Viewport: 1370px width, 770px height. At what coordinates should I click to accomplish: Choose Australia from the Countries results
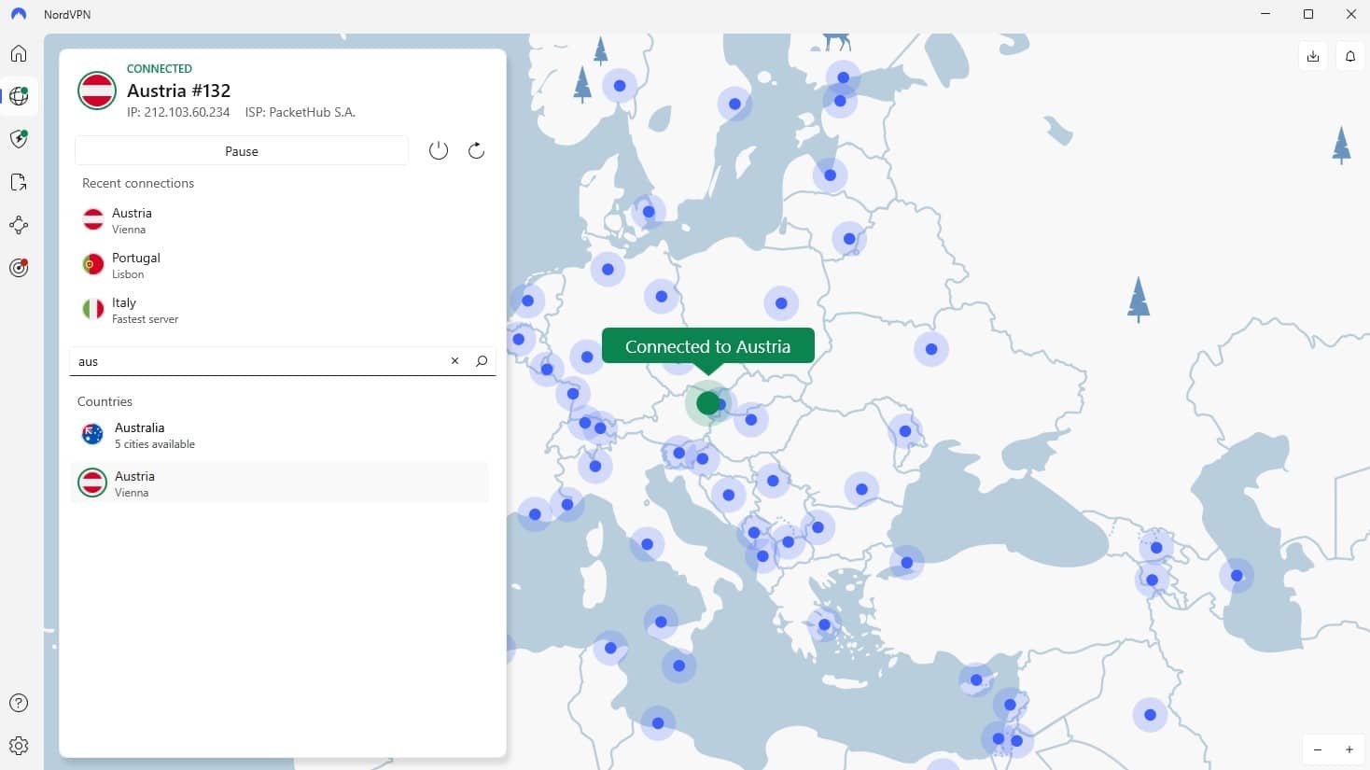click(280, 435)
